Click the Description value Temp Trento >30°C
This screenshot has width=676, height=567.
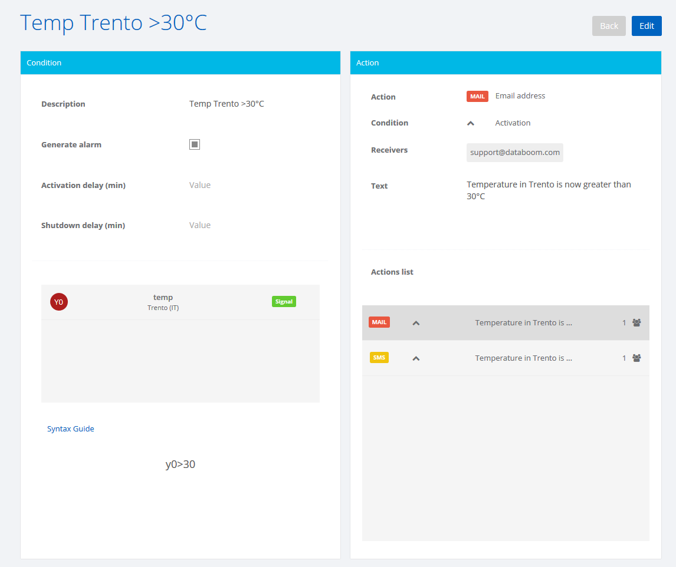227,104
